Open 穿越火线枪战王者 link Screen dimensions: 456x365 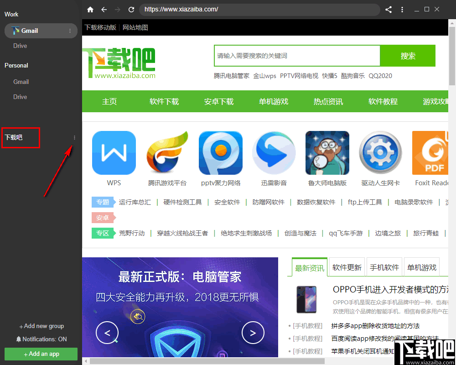point(182,234)
